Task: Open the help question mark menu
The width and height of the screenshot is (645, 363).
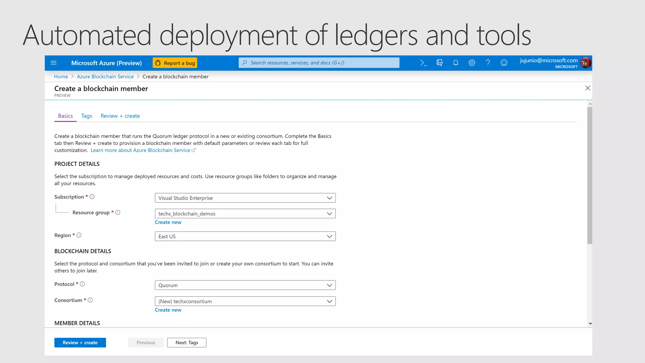Action: (x=488, y=63)
